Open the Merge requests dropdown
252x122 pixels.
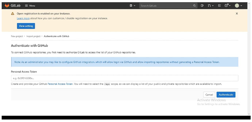tap(210, 6)
